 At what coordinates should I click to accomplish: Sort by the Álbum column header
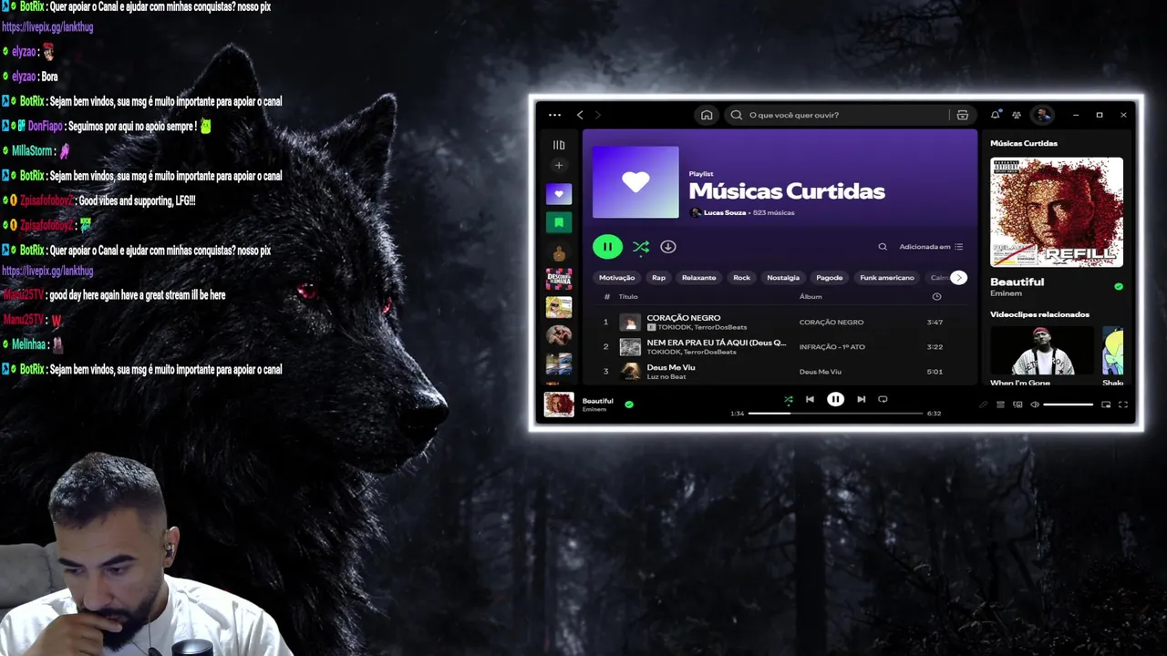click(x=811, y=296)
